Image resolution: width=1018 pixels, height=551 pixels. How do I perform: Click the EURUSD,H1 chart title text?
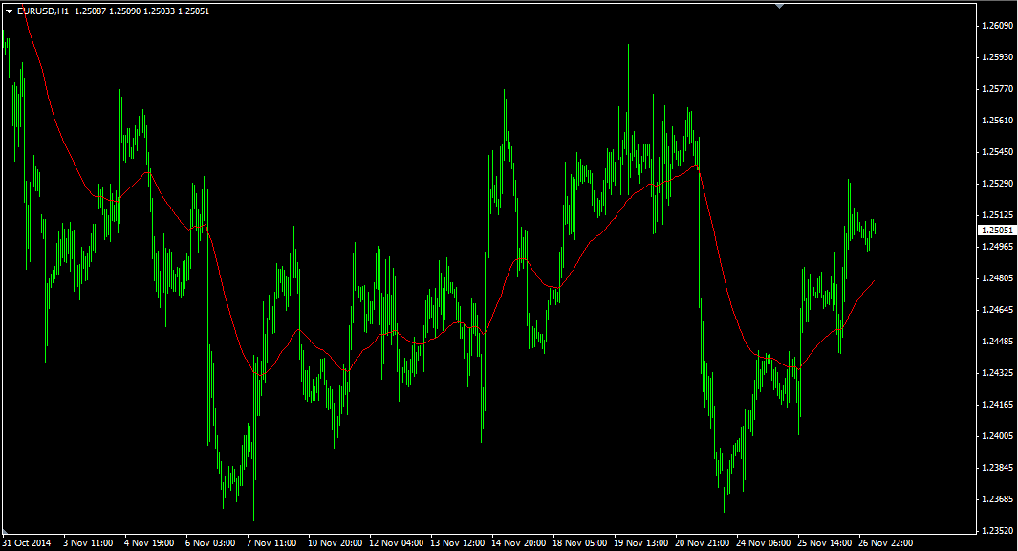point(43,11)
